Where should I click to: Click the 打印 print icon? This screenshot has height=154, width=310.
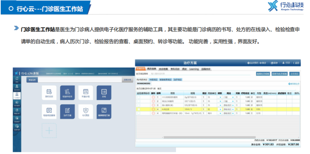283,63
